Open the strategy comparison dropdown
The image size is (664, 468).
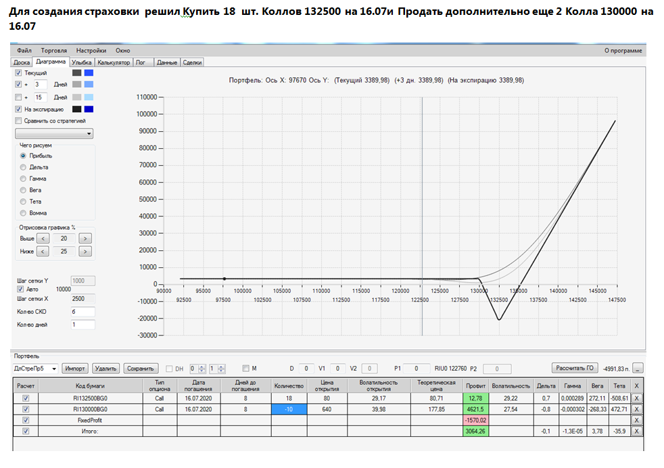pos(54,133)
